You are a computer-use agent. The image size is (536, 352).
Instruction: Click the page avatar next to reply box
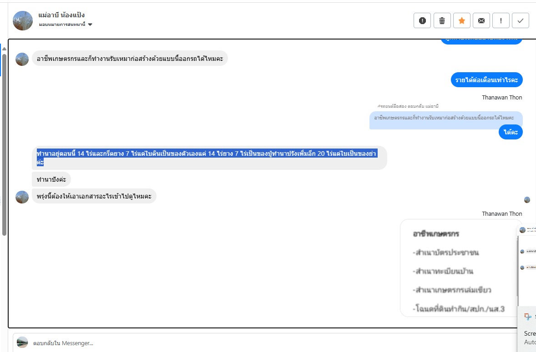coord(23,342)
